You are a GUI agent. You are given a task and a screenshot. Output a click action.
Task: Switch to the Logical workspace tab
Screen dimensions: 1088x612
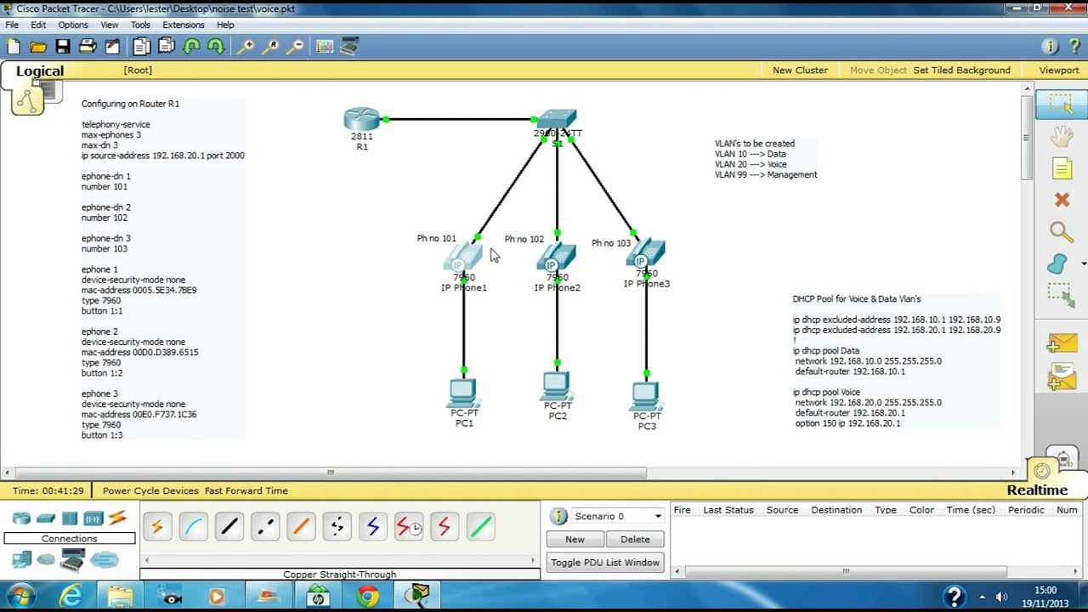pos(39,71)
